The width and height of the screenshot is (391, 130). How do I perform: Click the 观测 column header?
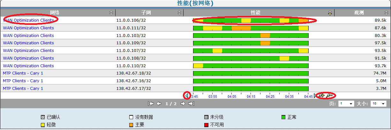click(359, 13)
